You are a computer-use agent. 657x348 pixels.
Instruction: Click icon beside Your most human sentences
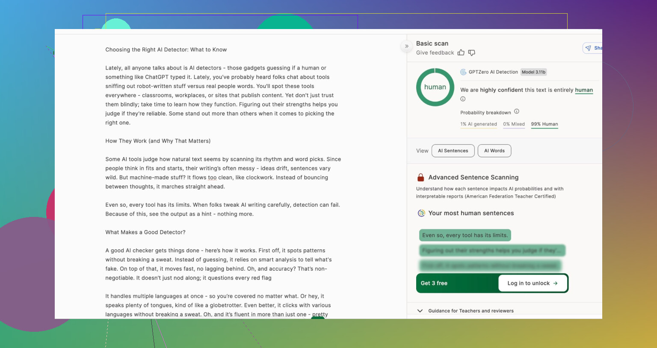click(421, 213)
